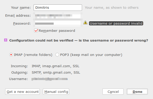Open the Manual config settings
The image size is (153, 99).
(x=56, y=92)
